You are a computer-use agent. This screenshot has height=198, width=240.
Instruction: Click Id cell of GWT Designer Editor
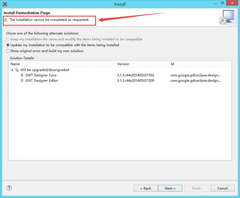[195, 81]
